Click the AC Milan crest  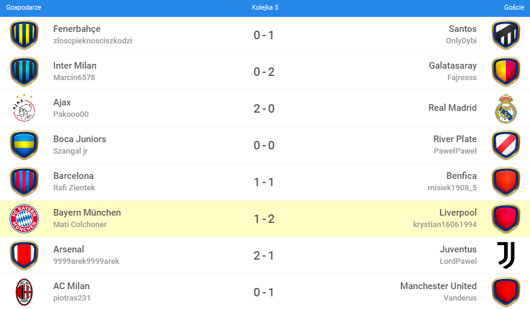point(24,292)
